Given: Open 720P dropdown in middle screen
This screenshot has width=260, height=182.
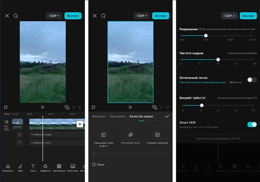Looking at the screenshot, I should pos(142,16).
